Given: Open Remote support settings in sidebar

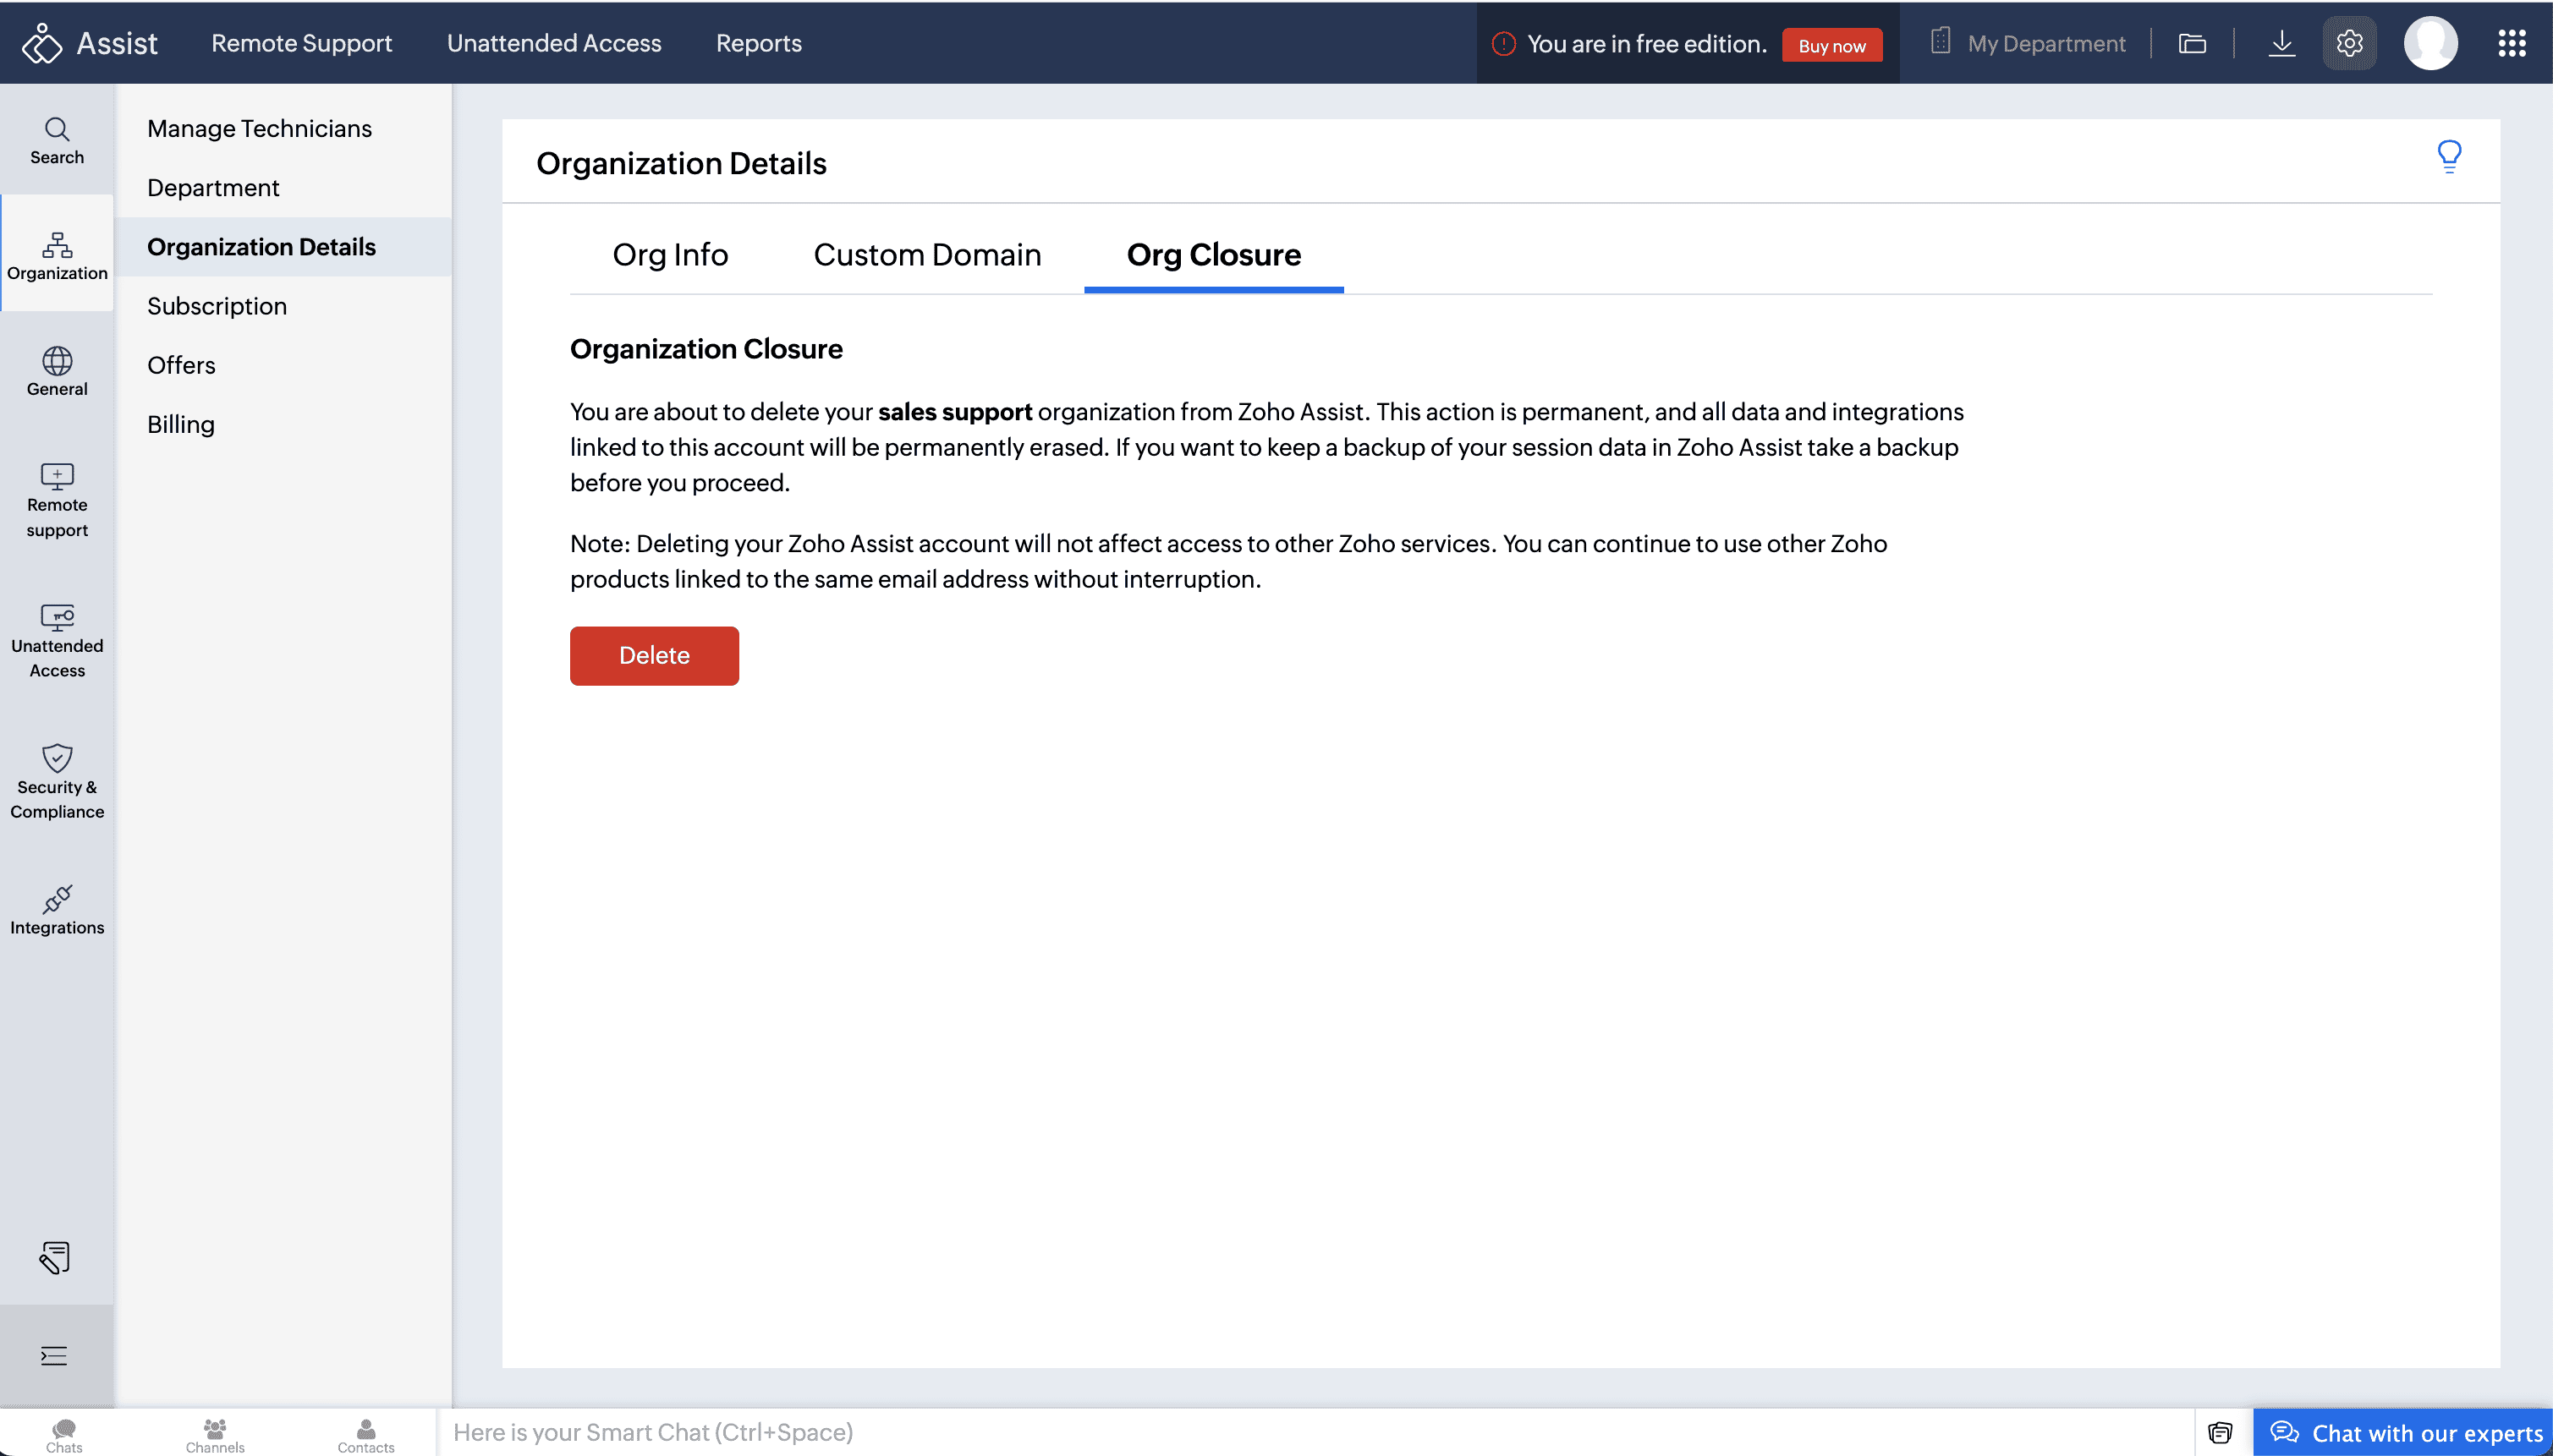Looking at the screenshot, I should click(x=57, y=501).
